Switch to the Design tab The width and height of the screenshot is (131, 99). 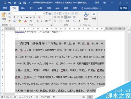pyautogui.click(x=31, y=8)
